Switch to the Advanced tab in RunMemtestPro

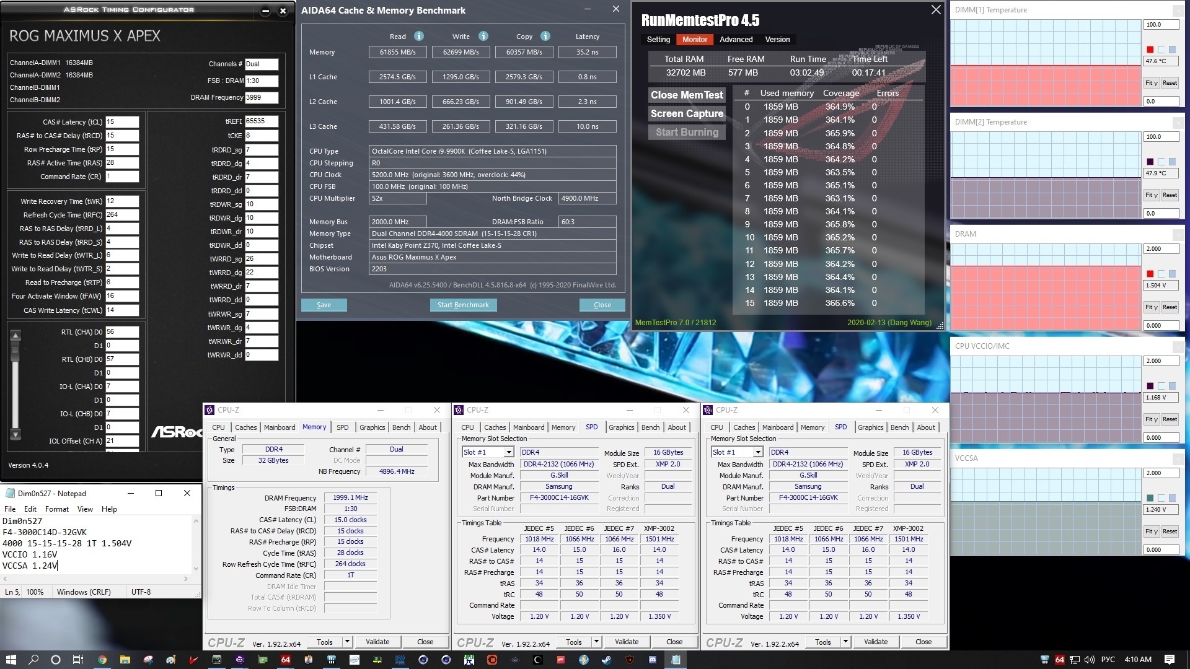736,40
